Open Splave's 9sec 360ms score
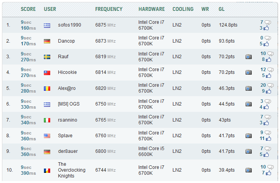 (27, 136)
